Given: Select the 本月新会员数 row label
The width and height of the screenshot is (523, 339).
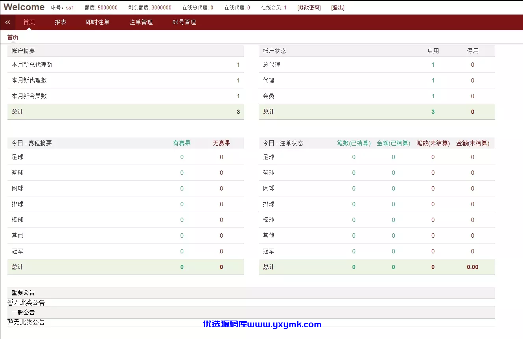Looking at the screenshot, I should click(x=29, y=96).
